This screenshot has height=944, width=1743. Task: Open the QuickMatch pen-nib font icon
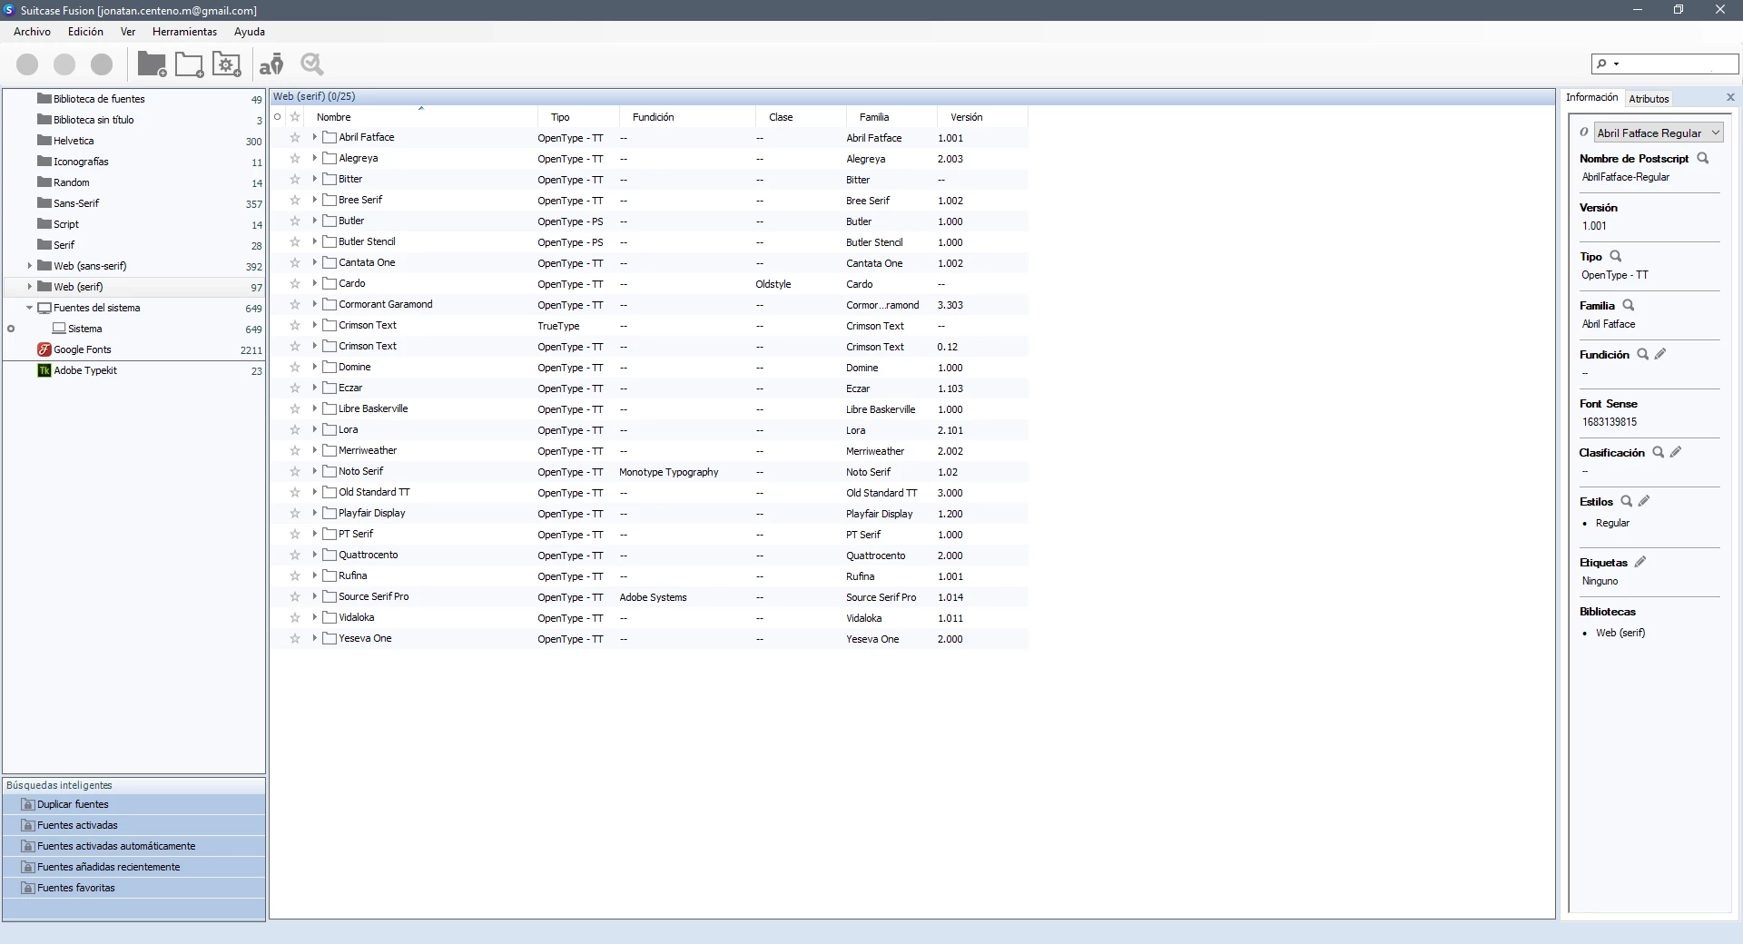point(271,64)
